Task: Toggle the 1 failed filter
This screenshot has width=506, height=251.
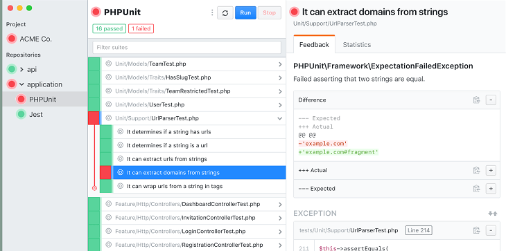Action: [x=141, y=28]
